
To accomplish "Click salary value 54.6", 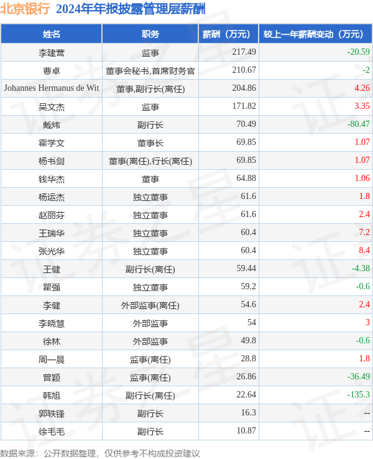I will pos(249,304).
